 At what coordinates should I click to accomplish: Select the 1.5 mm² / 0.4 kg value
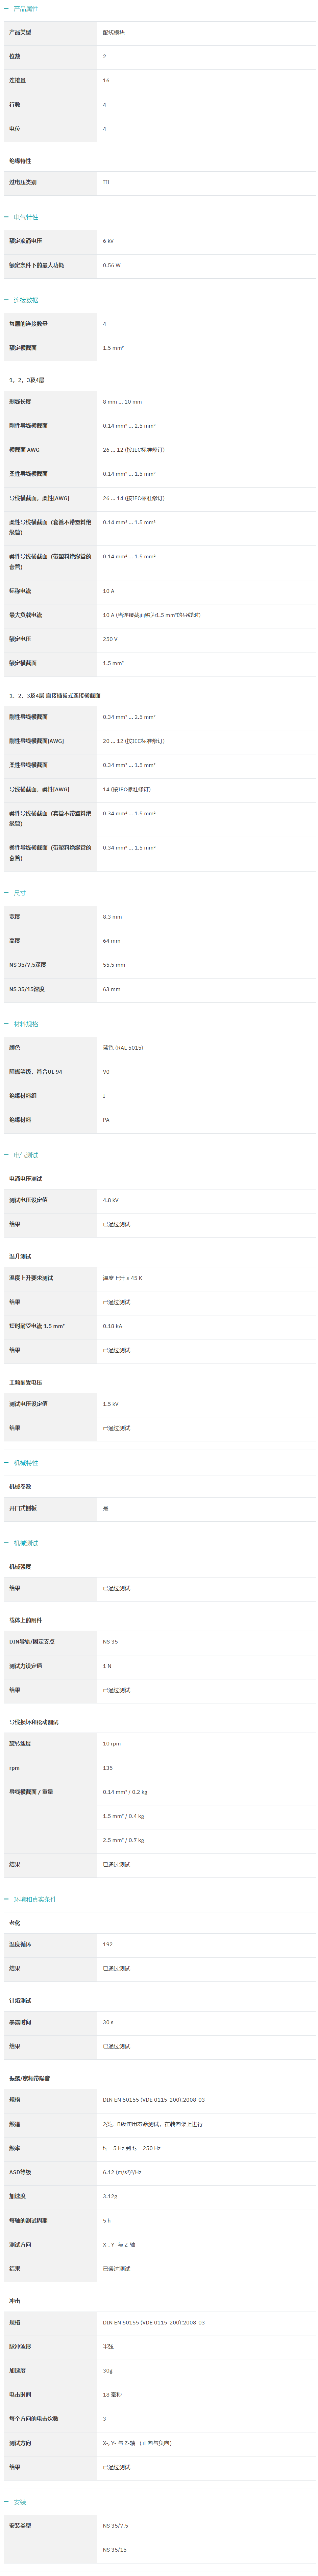(x=124, y=1816)
